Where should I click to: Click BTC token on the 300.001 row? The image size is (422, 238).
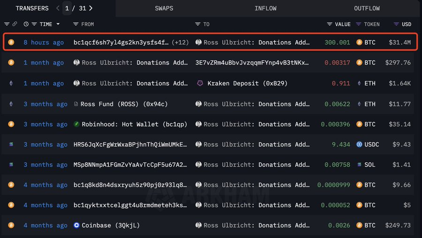click(x=366, y=43)
